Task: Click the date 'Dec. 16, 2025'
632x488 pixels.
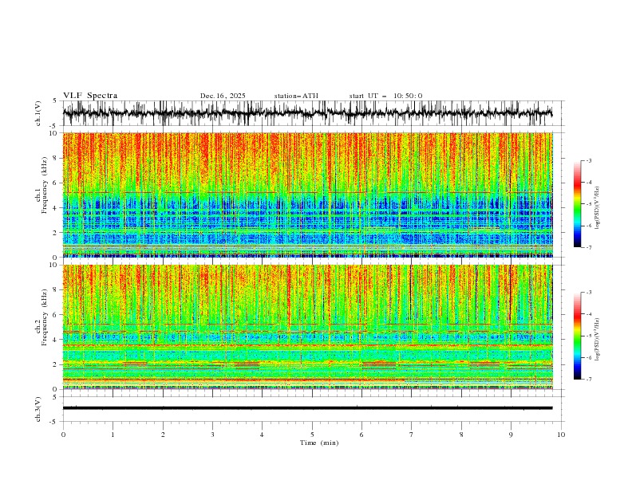Action: [223, 96]
